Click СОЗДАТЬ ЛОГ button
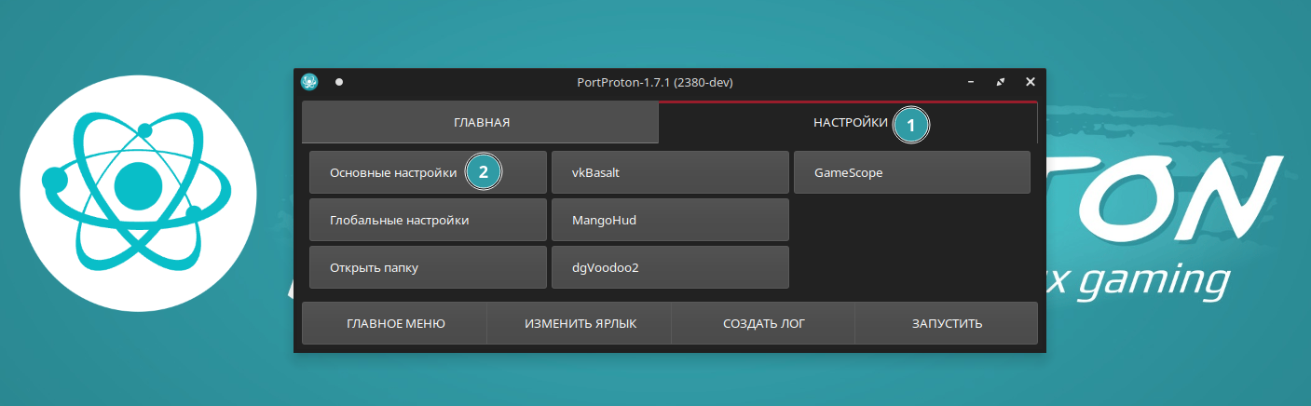The width and height of the screenshot is (1311, 406). coord(763,323)
